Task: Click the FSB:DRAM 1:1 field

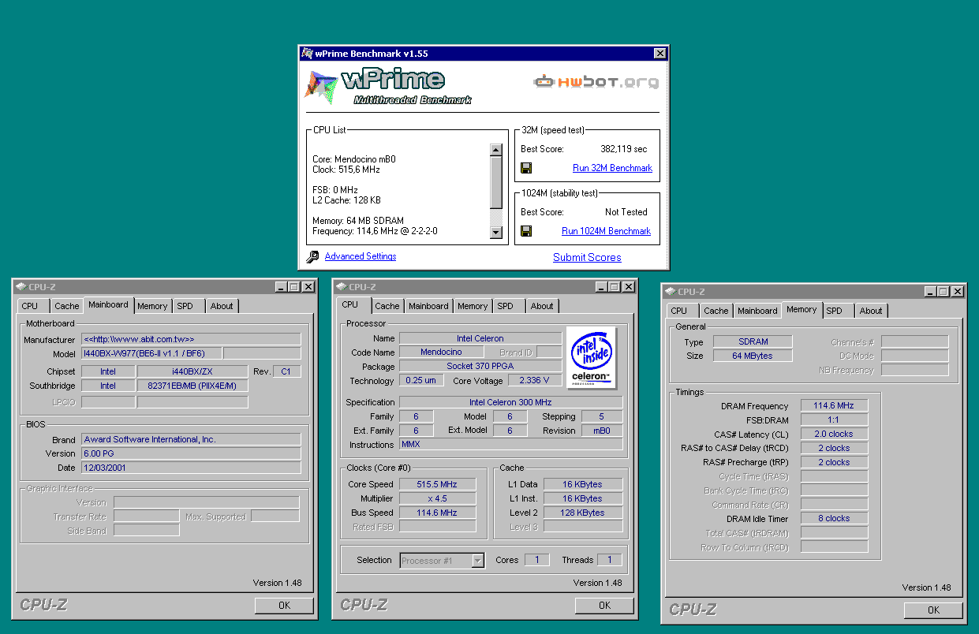Action: (x=834, y=420)
